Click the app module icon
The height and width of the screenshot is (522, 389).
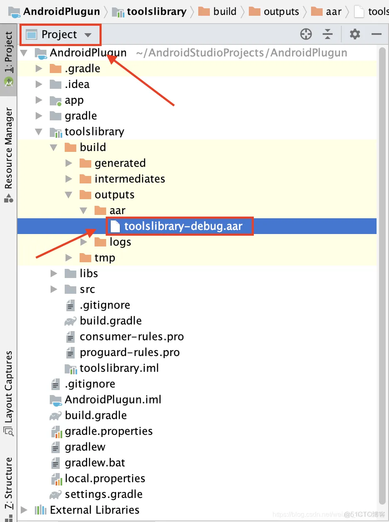56,100
